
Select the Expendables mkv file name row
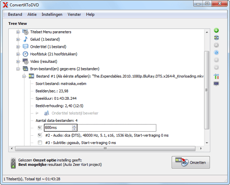(120, 76)
